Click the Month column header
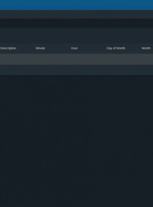The width and height of the screenshot is (153, 207). point(146,48)
